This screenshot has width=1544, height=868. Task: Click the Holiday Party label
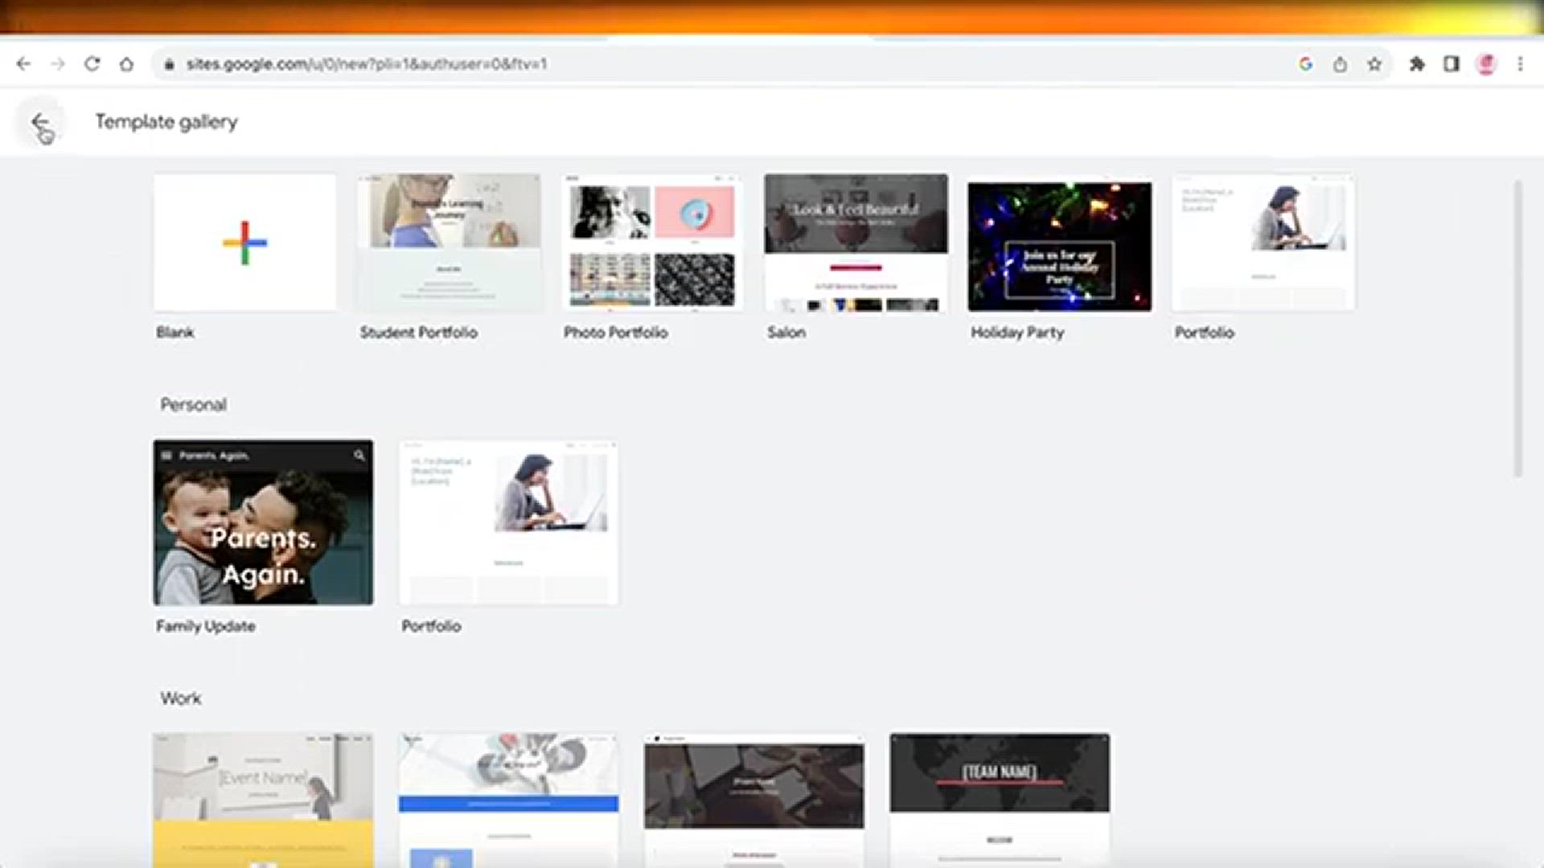point(1016,333)
